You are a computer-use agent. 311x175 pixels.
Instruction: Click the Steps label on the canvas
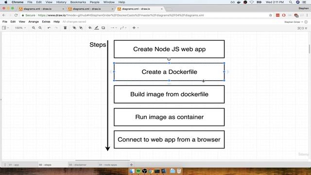[98, 45]
